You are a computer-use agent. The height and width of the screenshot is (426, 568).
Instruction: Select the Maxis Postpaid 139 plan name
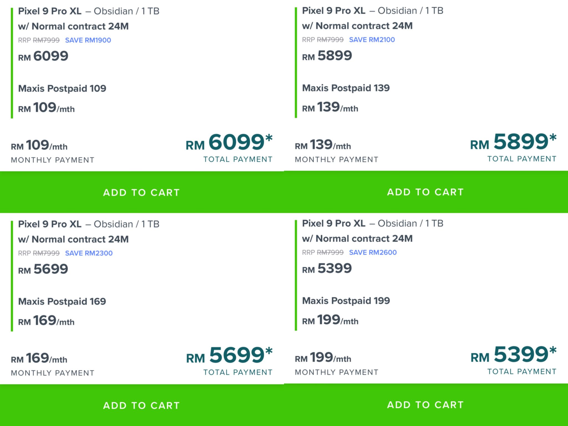click(x=346, y=88)
